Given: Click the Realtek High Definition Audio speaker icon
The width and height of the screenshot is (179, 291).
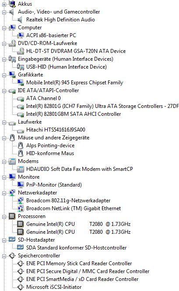Looking at the screenshot, I should pyautogui.click(x=20, y=20).
